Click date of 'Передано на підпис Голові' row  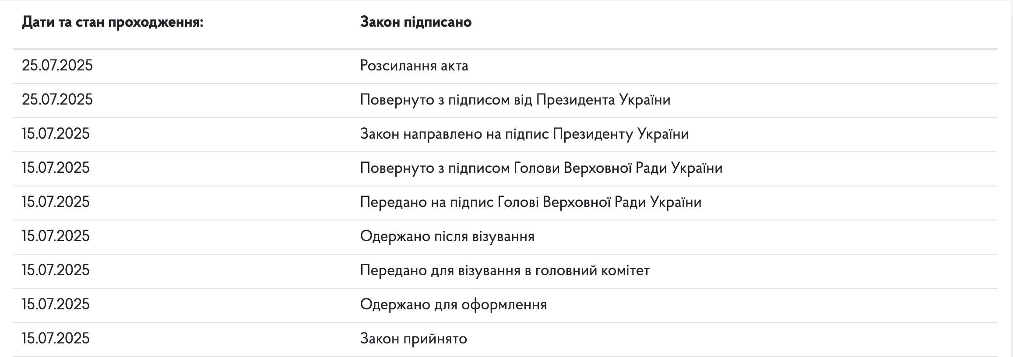(56, 202)
